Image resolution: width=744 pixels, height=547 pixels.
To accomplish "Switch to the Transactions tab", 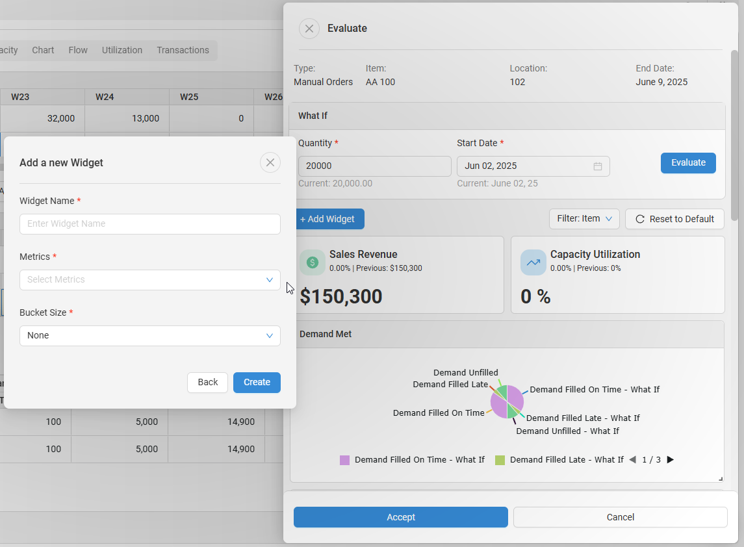I will pyautogui.click(x=183, y=50).
